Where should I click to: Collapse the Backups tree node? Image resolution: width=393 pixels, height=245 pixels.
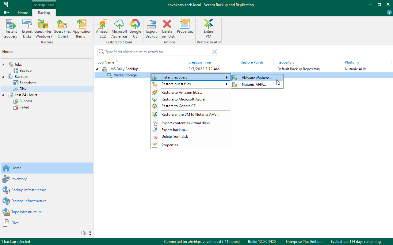click(4, 77)
